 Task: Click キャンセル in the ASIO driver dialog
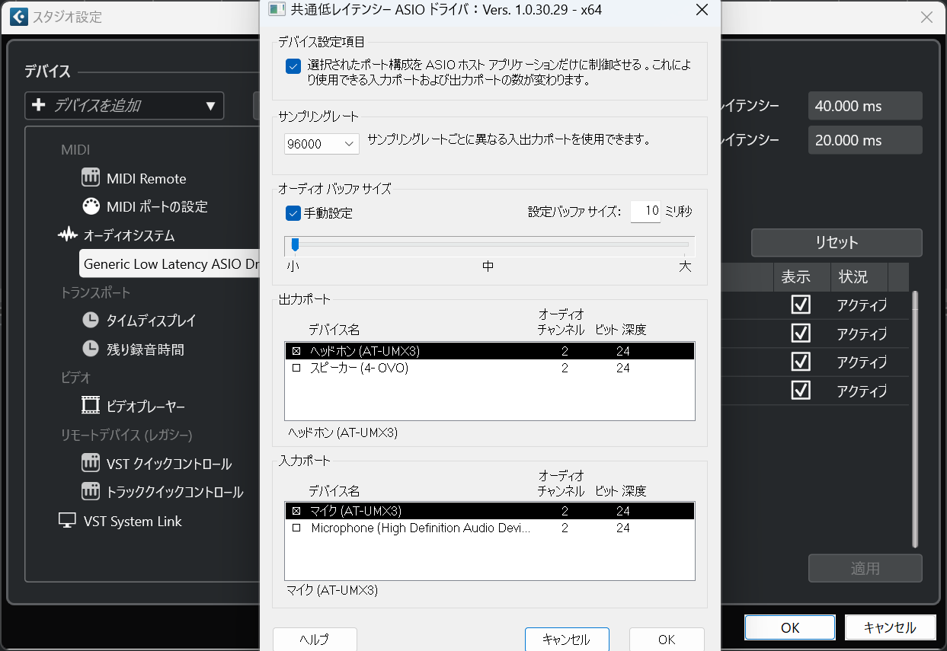(x=567, y=640)
